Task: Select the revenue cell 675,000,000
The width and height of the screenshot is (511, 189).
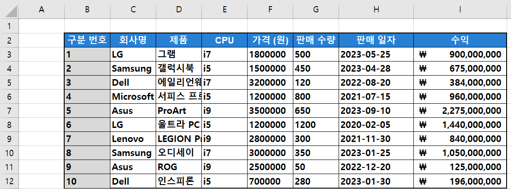Action: point(460,69)
